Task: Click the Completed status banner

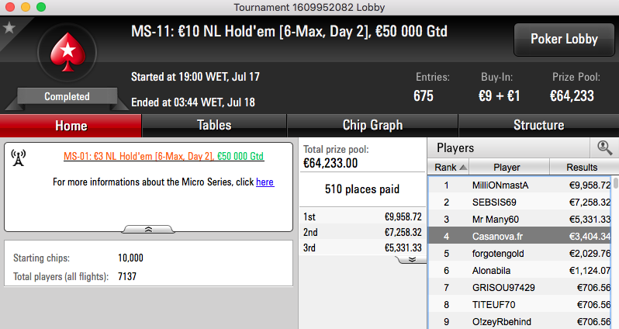Action: tap(67, 96)
